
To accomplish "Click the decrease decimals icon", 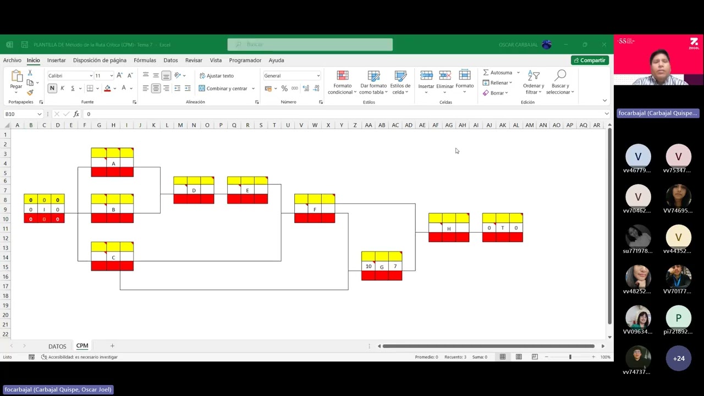I will coord(317,88).
